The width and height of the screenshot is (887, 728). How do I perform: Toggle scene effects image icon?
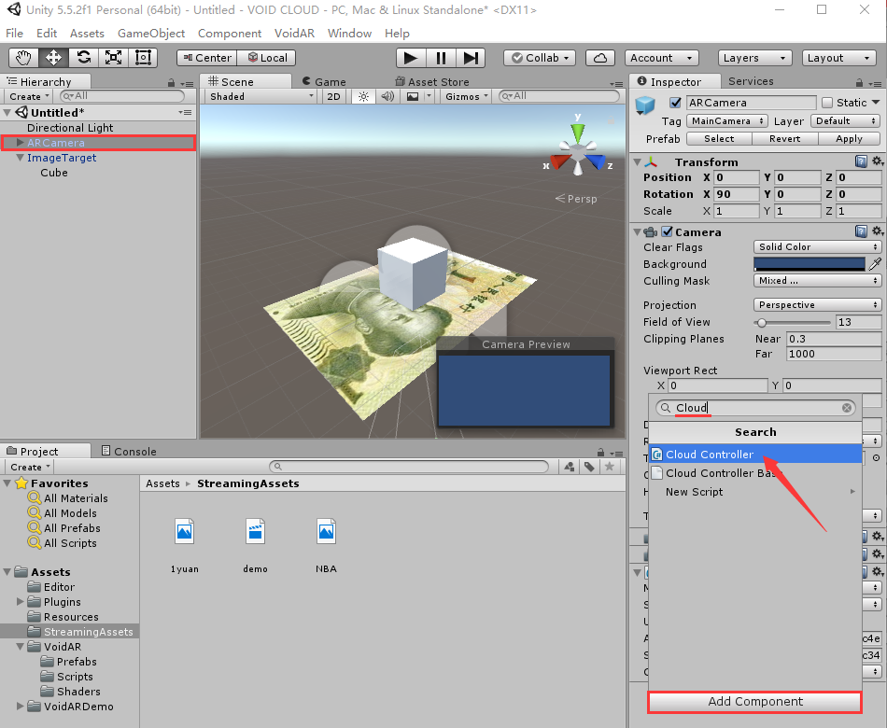[413, 97]
